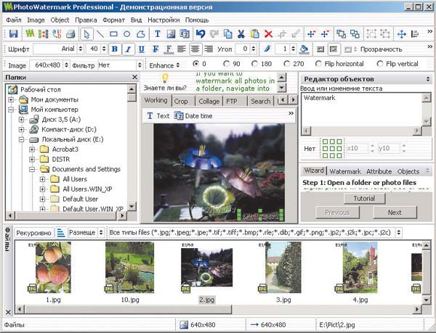Click the paint bucket fill icon
Screen dimensions: 436x333
[304, 49]
